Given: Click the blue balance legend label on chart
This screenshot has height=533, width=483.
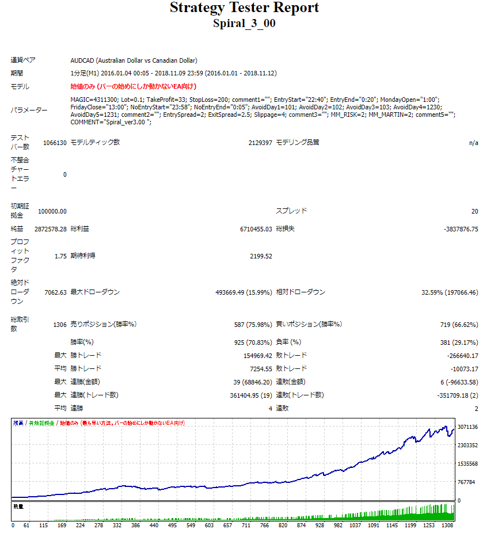Looking at the screenshot, I should point(18,423).
